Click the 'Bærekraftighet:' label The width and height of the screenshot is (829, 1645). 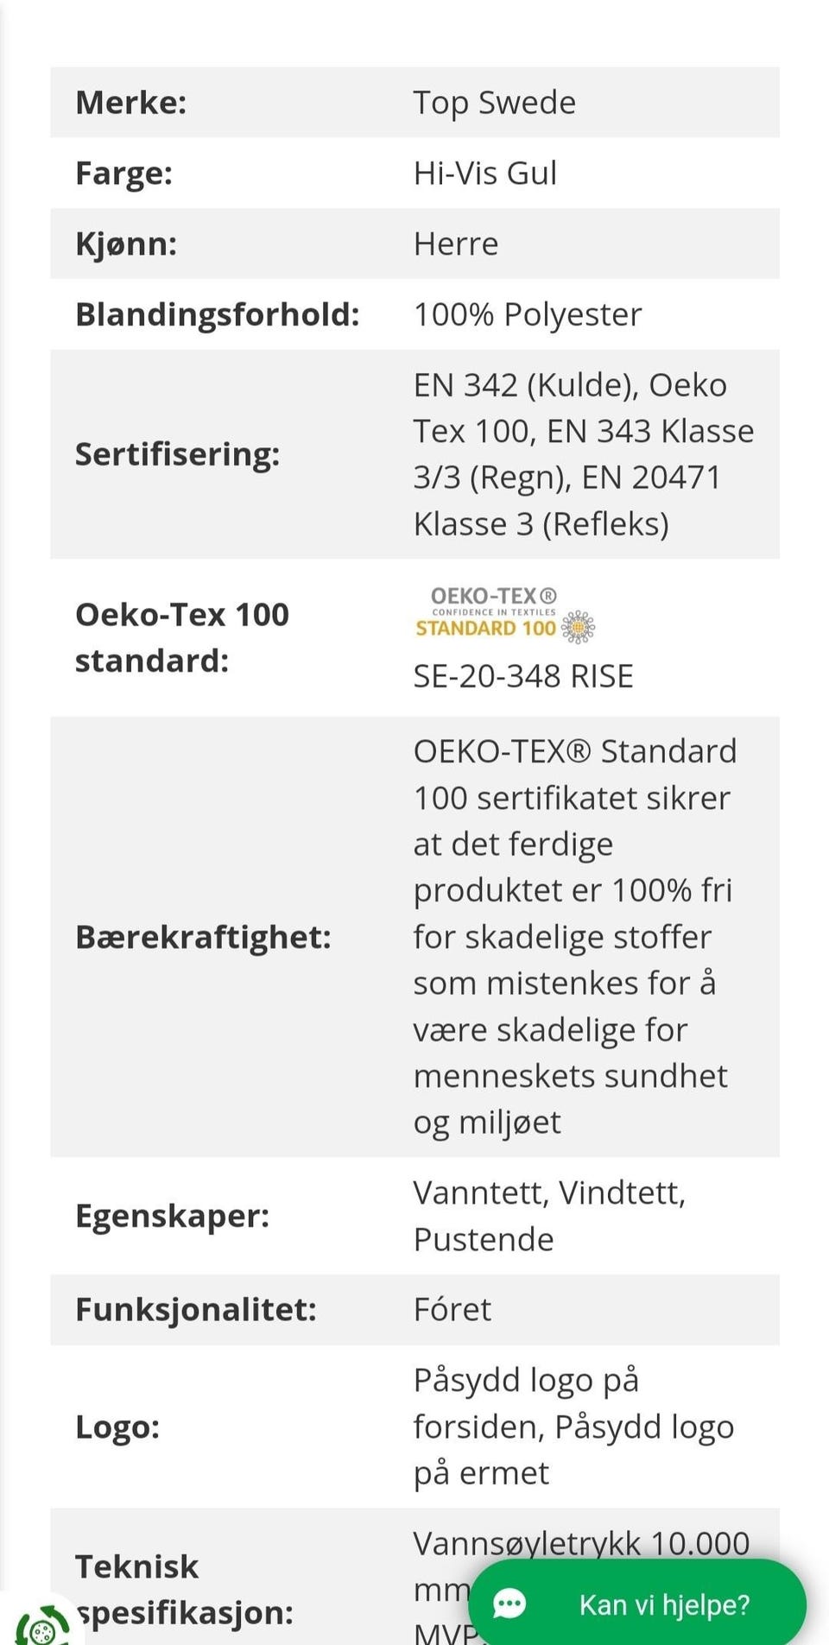coord(204,937)
